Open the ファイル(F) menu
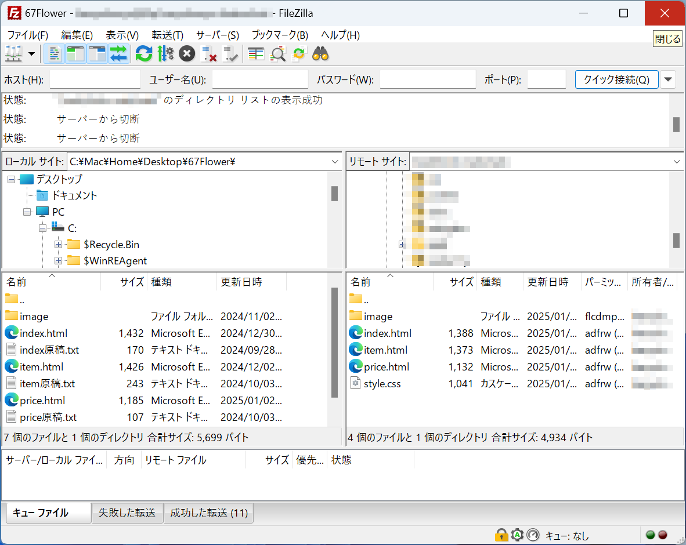This screenshot has width=686, height=545. tap(27, 35)
